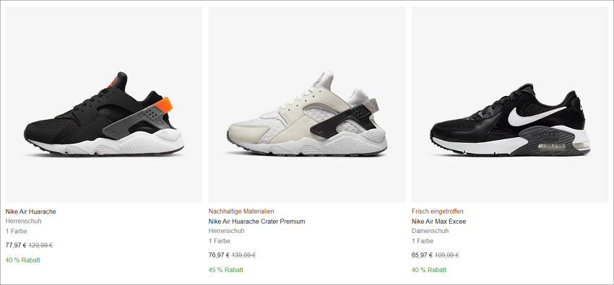The width and height of the screenshot is (614, 285).
Task: Click the crossed-out 129,99 € price
Action: click(40, 245)
